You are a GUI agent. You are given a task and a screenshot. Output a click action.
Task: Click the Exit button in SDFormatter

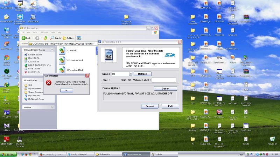click(170, 106)
